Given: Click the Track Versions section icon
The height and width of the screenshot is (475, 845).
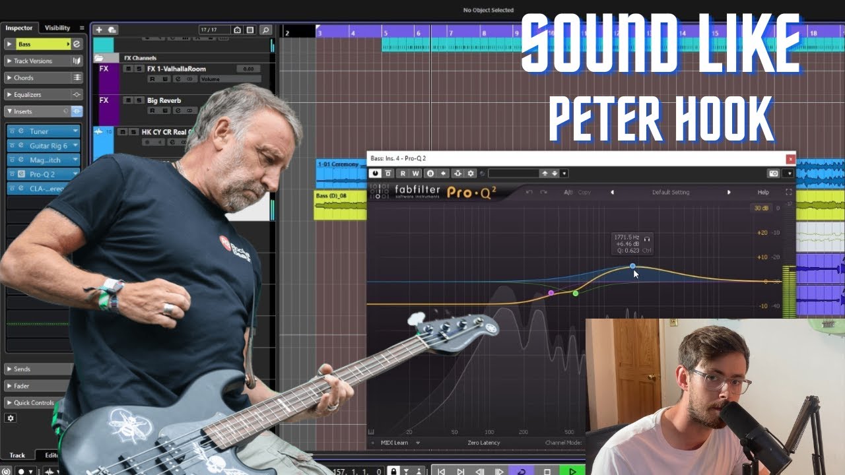Looking at the screenshot, I should tap(77, 61).
